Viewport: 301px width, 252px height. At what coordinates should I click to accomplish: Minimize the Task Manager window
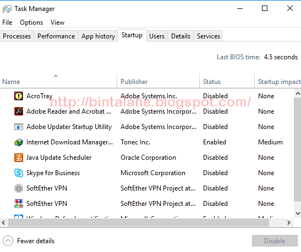tap(240, 8)
